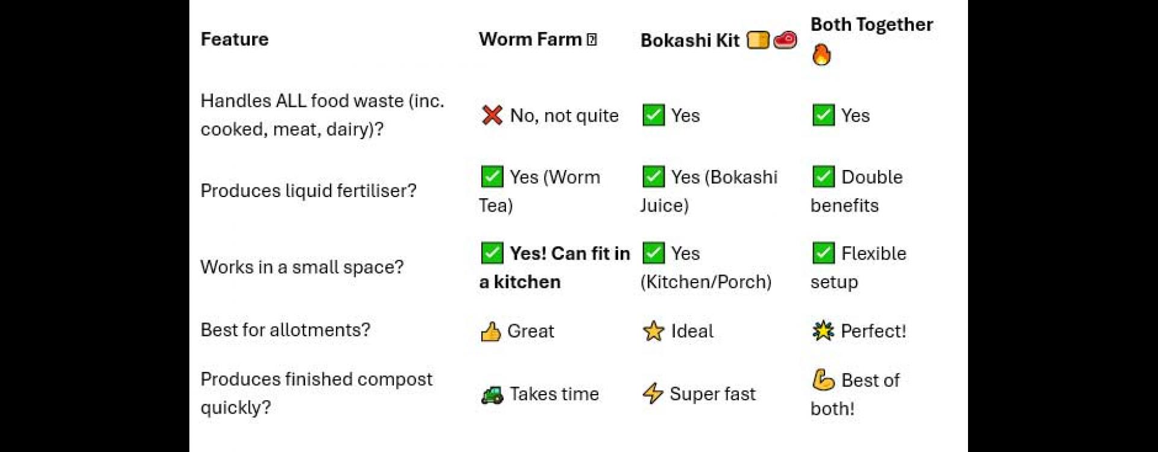Click the fire emoji under Both Together
The height and width of the screenshot is (452, 1158).
tap(821, 55)
